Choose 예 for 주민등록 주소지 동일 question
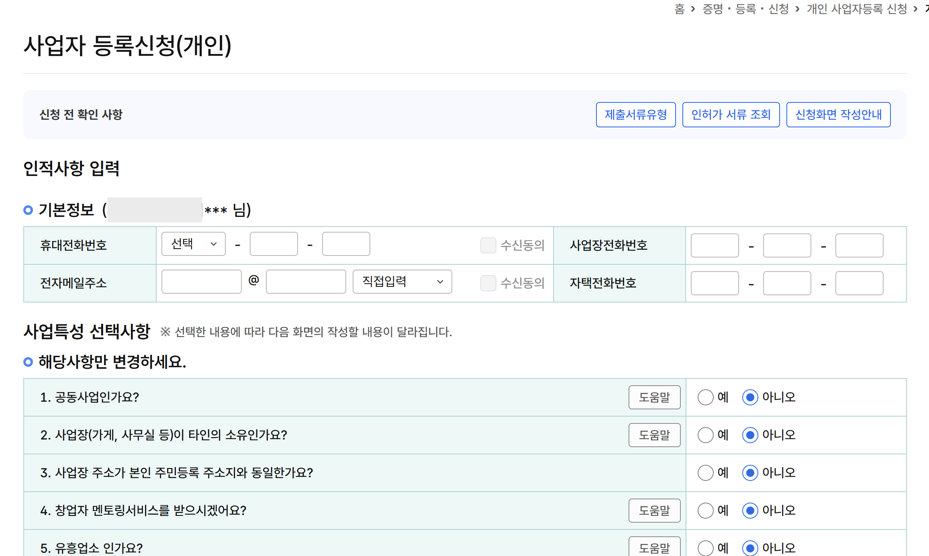The width and height of the screenshot is (929, 556). (x=705, y=473)
